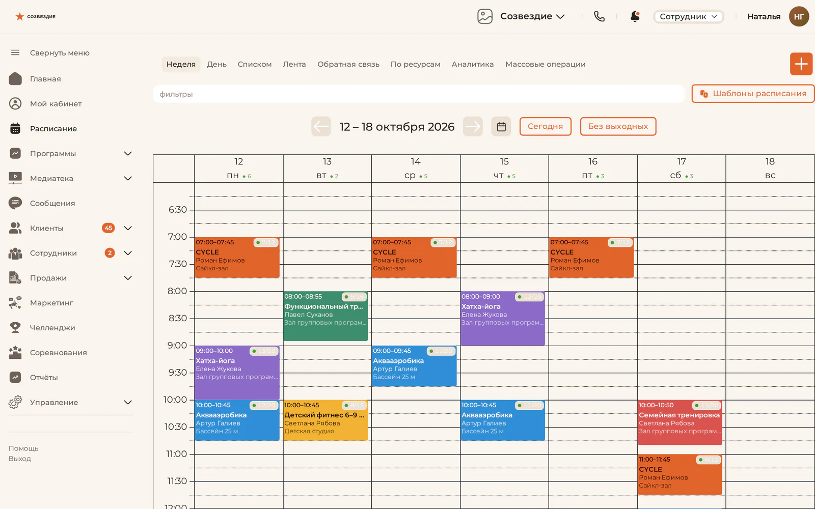Click the Без выходных button

pos(618,126)
